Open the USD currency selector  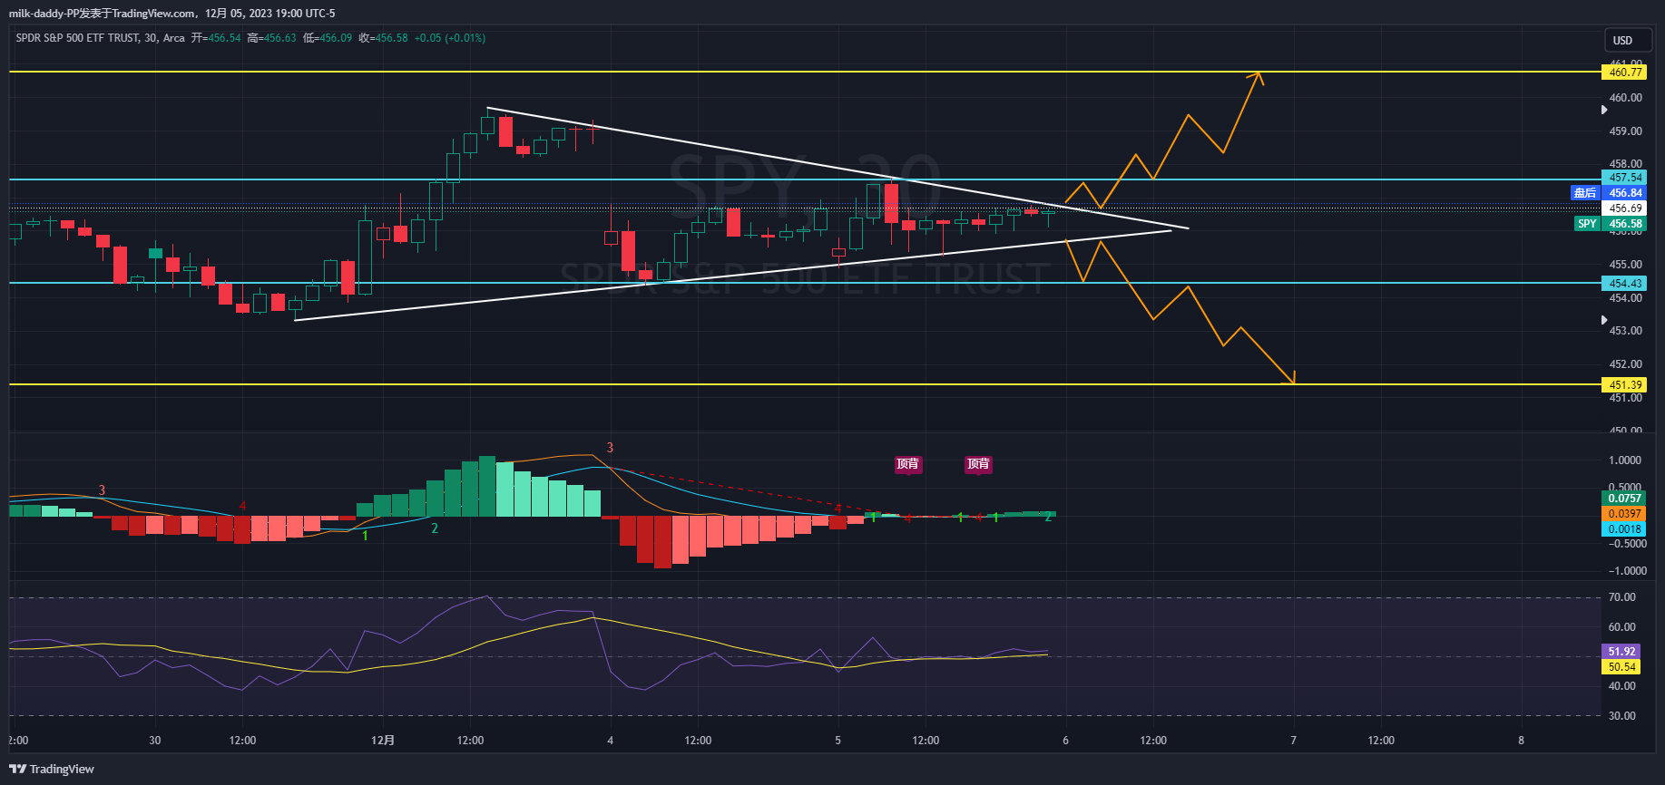(x=1622, y=40)
